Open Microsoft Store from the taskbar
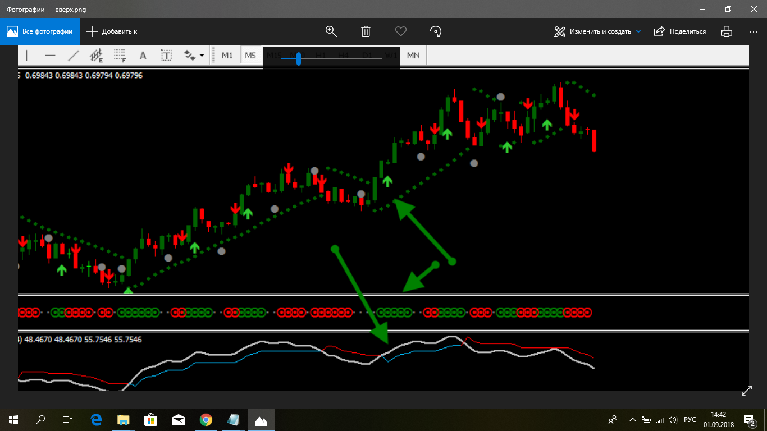The height and width of the screenshot is (431, 767). (150, 420)
